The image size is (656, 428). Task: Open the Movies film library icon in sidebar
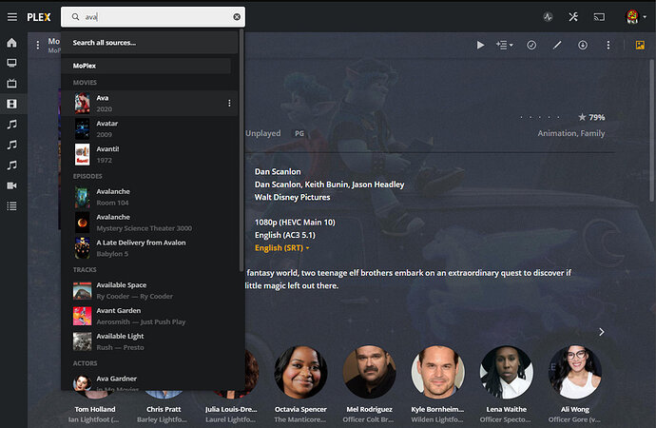point(11,104)
